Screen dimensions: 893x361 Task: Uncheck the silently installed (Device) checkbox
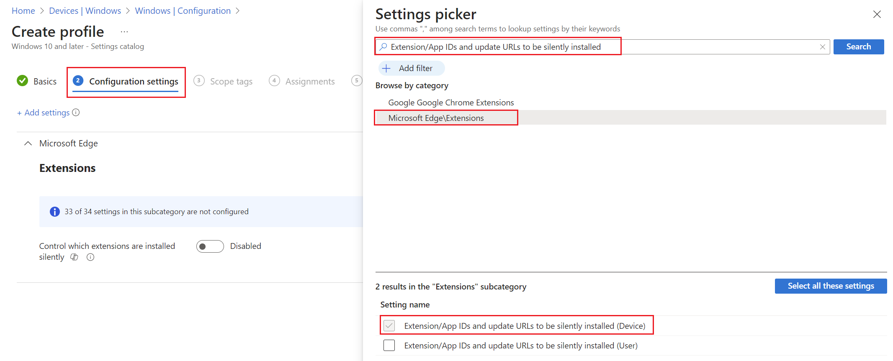[389, 325]
